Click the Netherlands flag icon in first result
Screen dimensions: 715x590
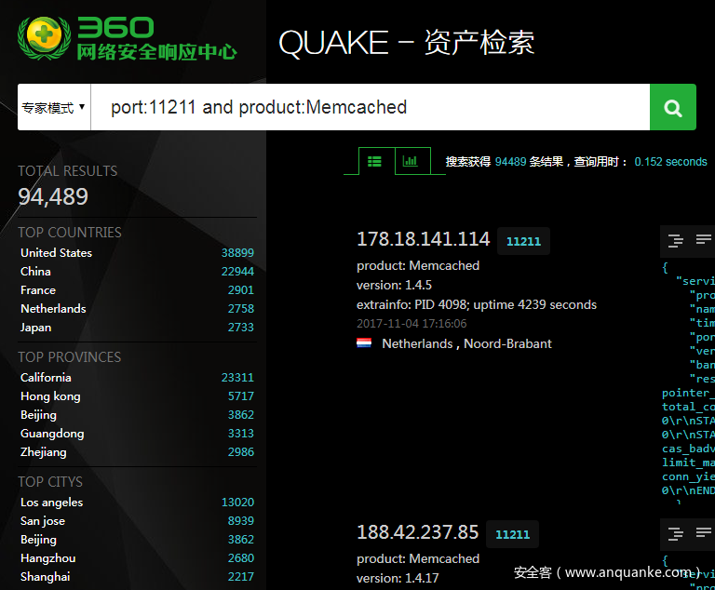tap(364, 342)
